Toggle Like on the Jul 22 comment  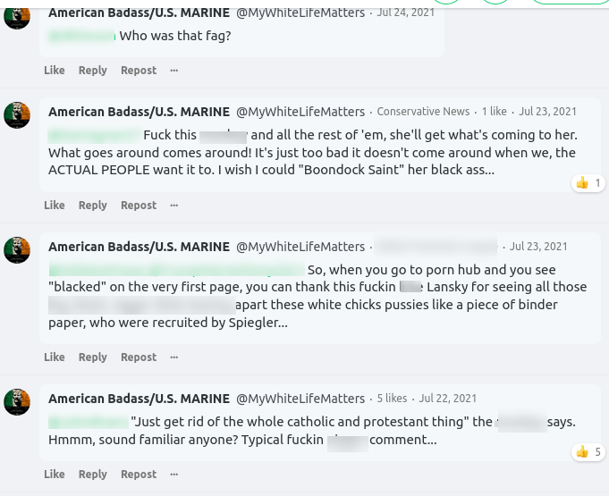click(x=55, y=475)
